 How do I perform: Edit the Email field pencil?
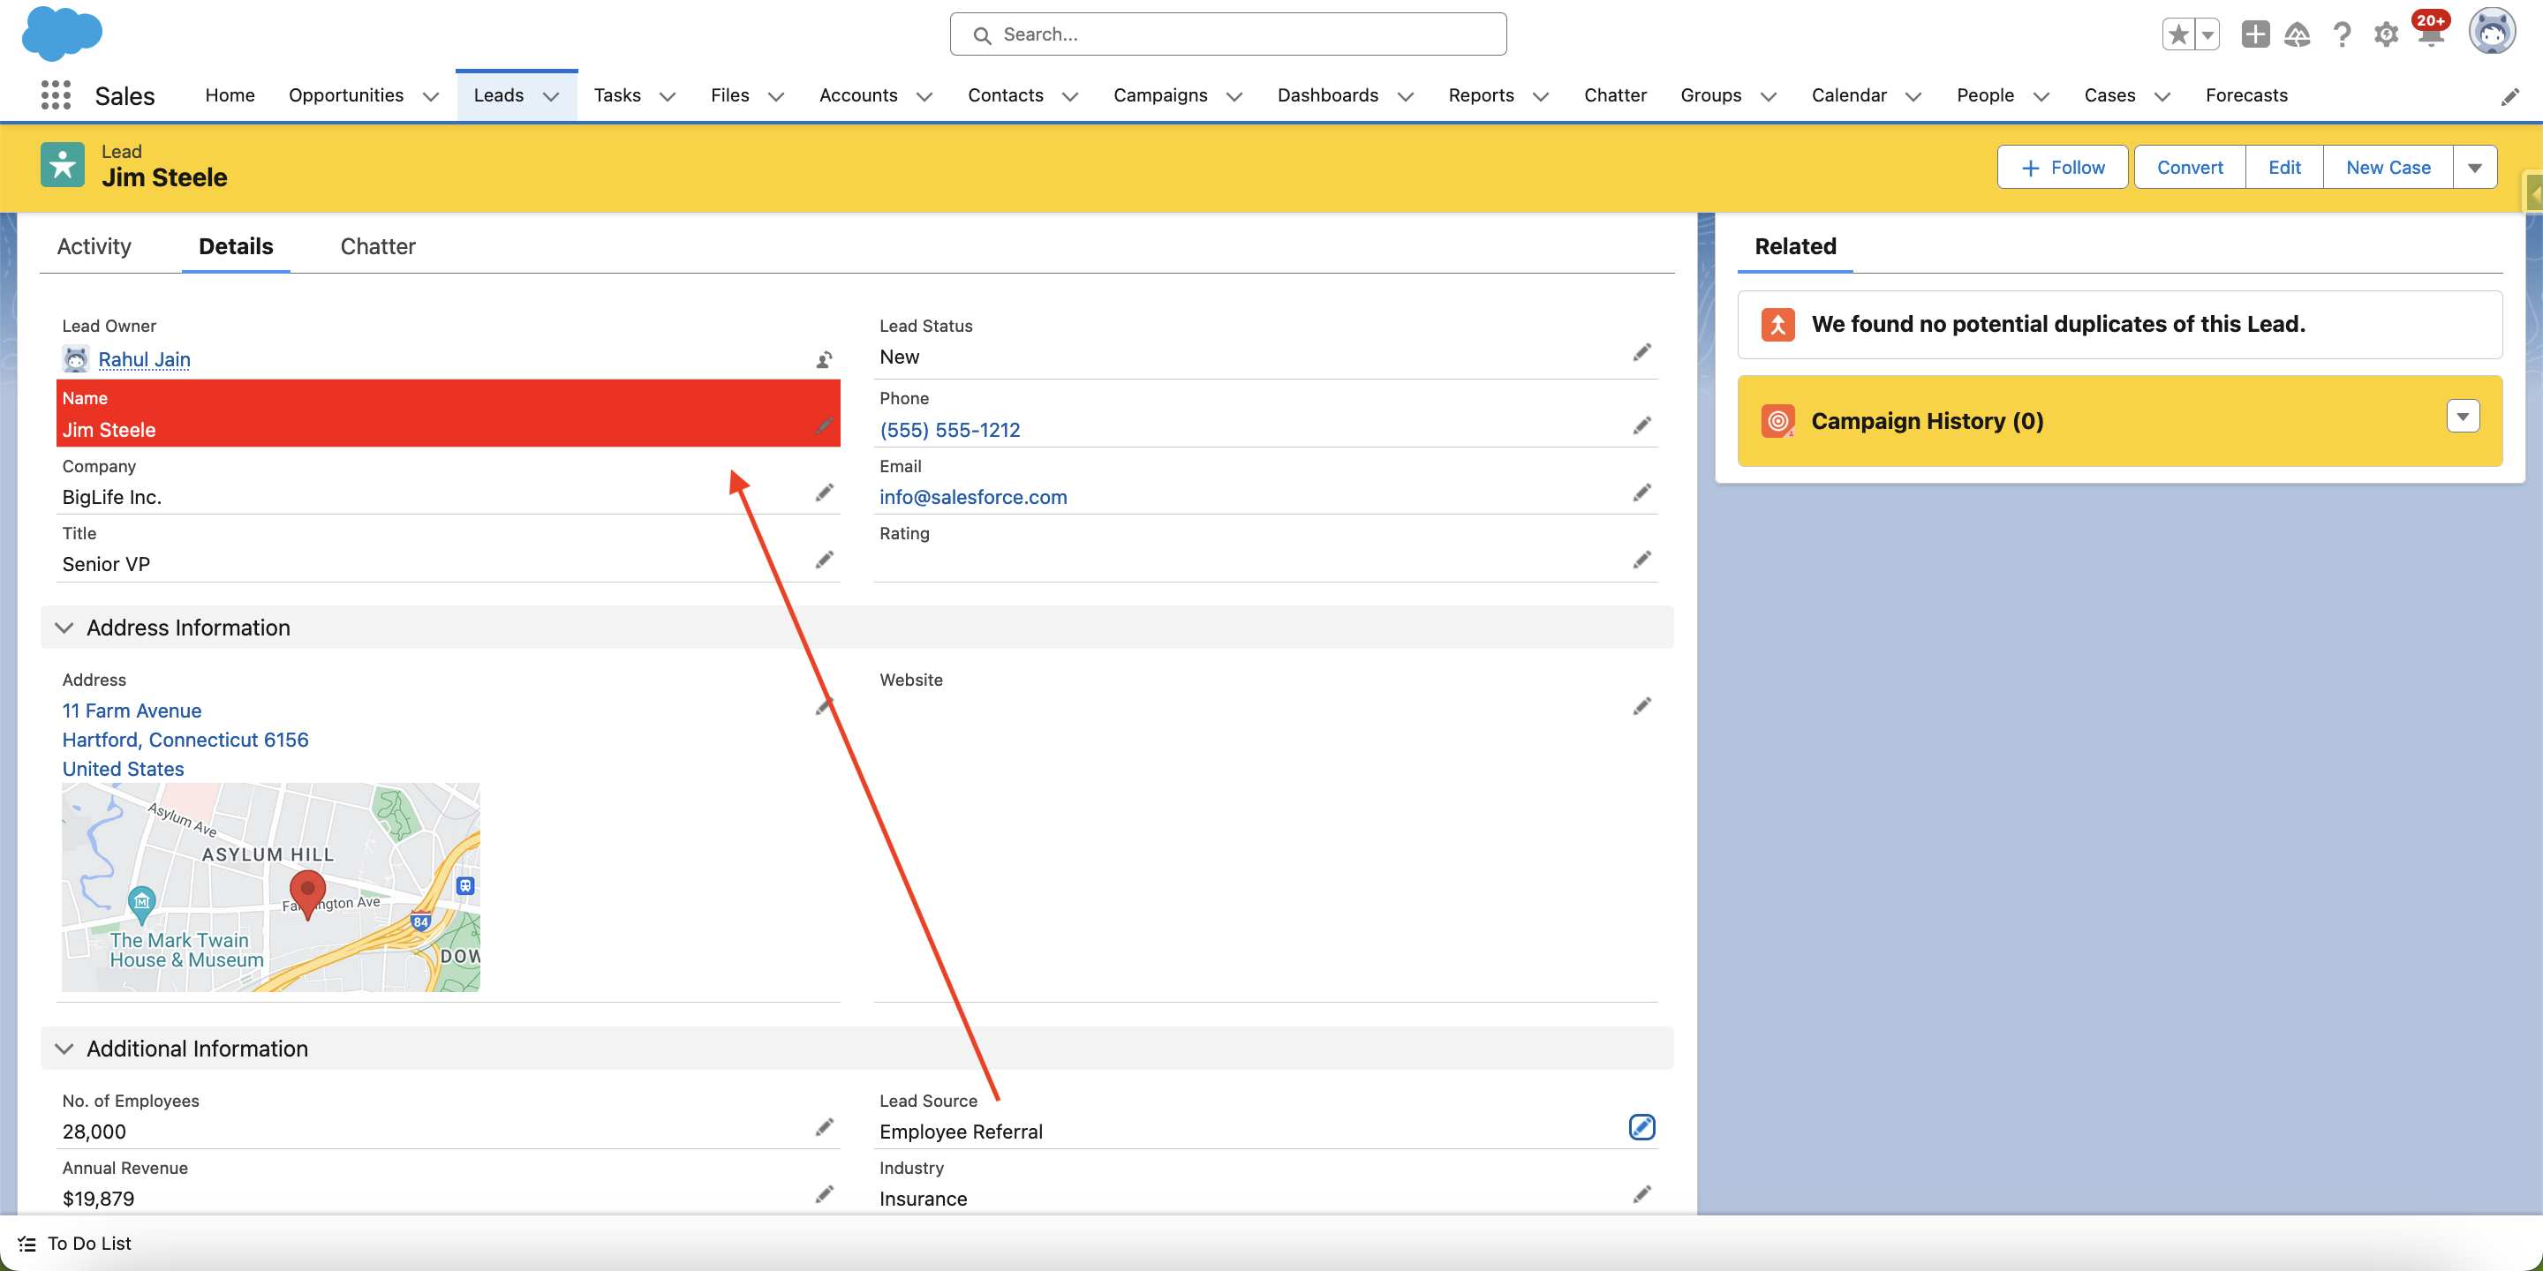pyautogui.click(x=1641, y=493)
